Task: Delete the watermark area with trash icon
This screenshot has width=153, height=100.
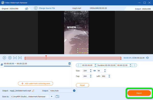Action: click(x=70, y=64)
